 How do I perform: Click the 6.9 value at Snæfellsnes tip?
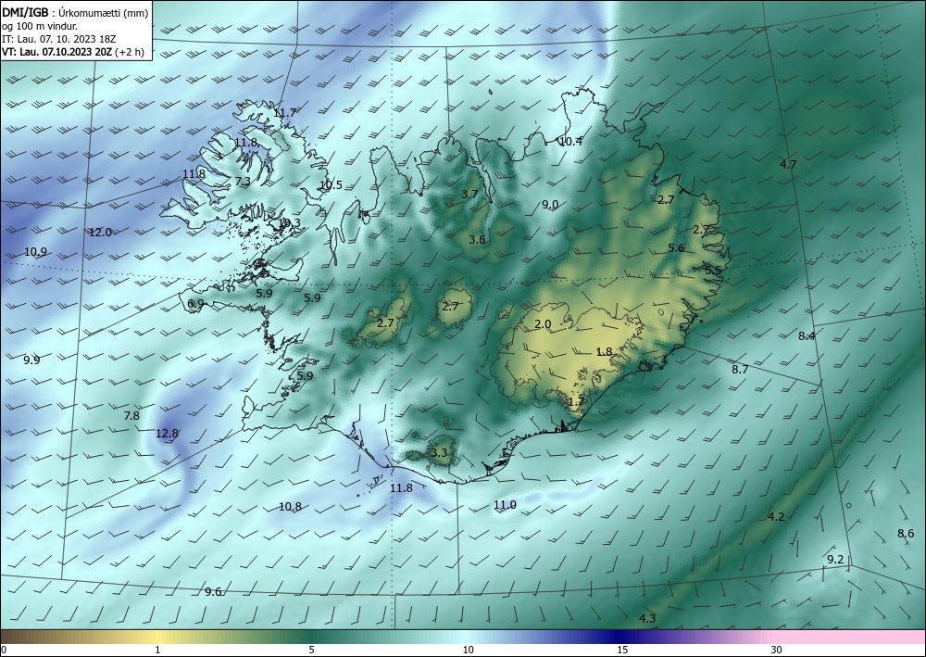(x=195, y=304)
